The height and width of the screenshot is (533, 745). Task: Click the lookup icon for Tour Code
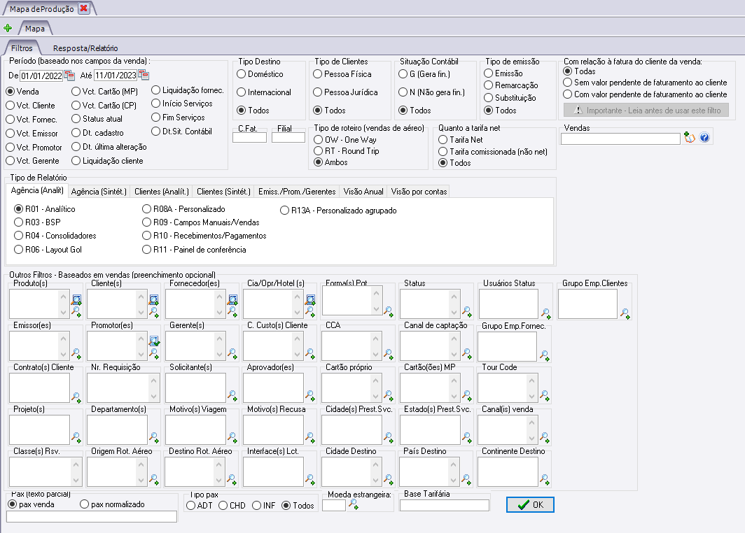(545, 395)
